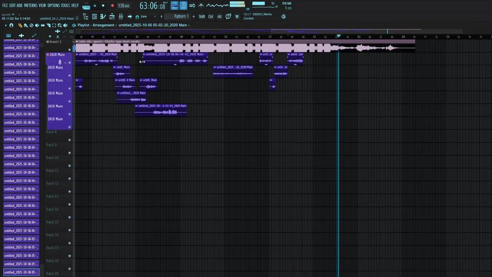The image size is (492, 277).
Task: Expand breadcrumb arrow after 05-02-20_2020 Main
Action: tap(189, 25)
